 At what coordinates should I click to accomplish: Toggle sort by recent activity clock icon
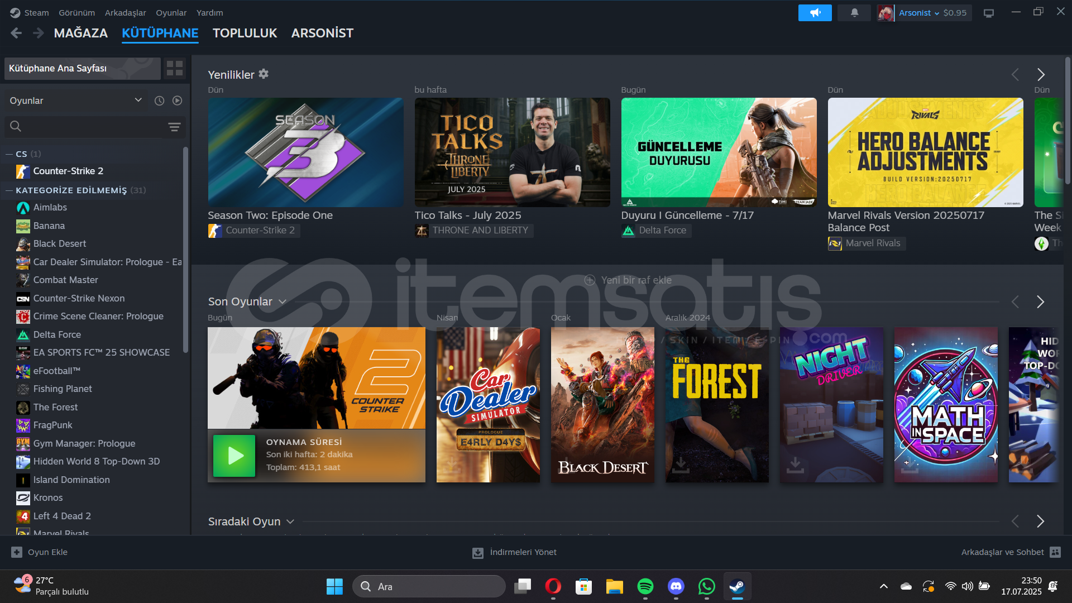click(x=159, y=100)
